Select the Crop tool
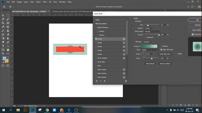The height and width of the screenshot is (113, 202). 3,23
